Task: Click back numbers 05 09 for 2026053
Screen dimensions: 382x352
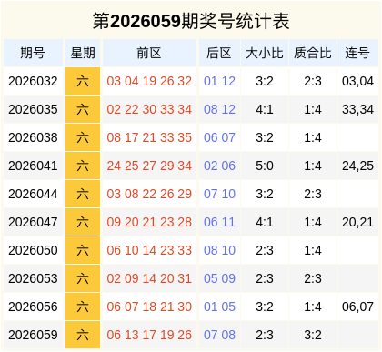Action: [219, 278]
